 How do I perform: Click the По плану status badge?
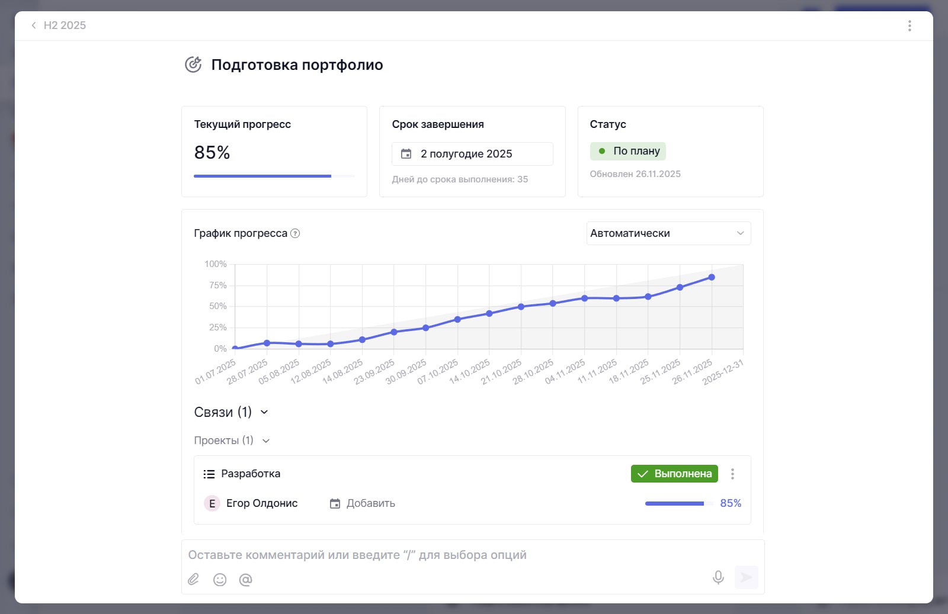628,151
